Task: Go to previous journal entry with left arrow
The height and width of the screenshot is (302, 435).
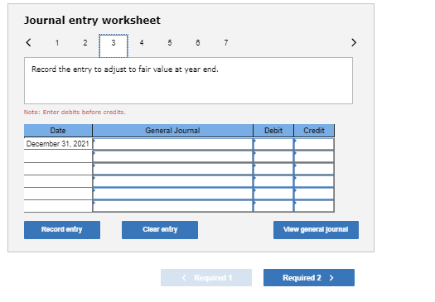Action: click(28, 42)
